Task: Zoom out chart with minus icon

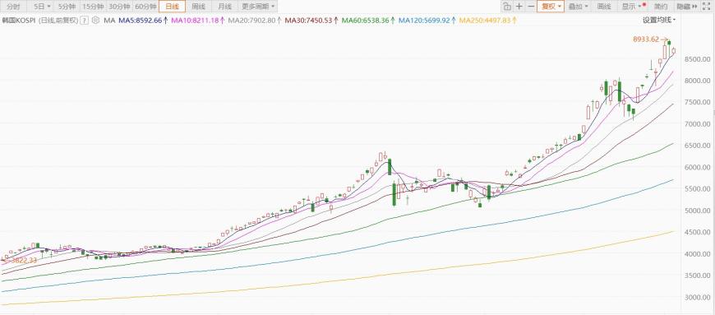Action: (531, 7)
